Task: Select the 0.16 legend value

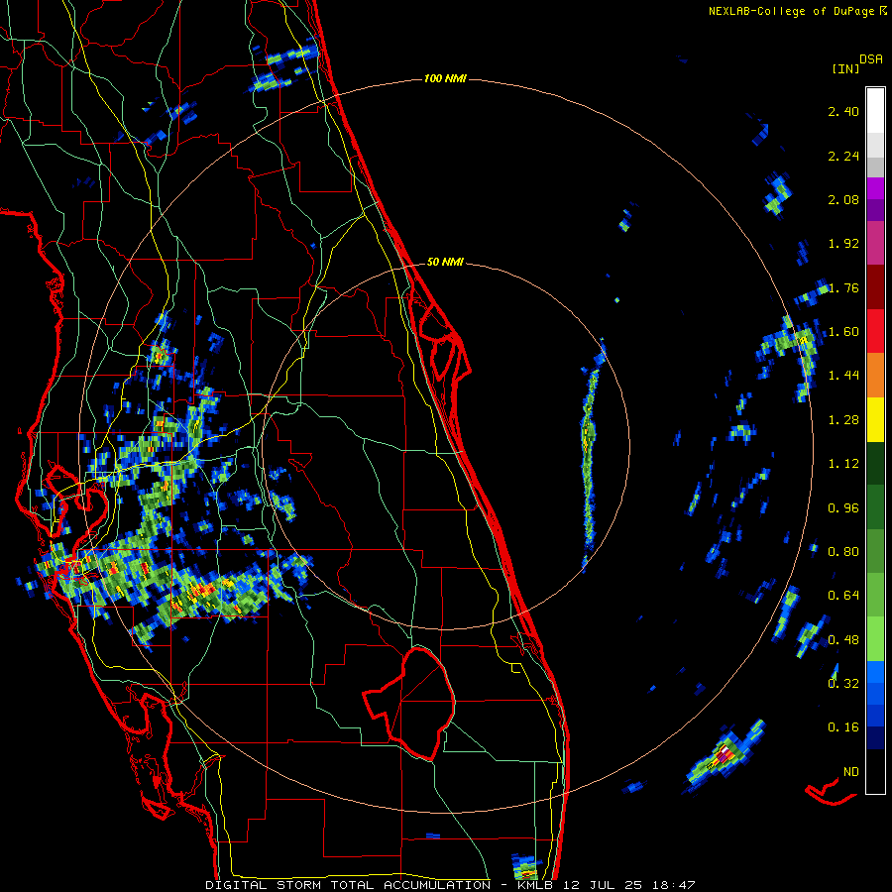Action: [x=843, y=727]
